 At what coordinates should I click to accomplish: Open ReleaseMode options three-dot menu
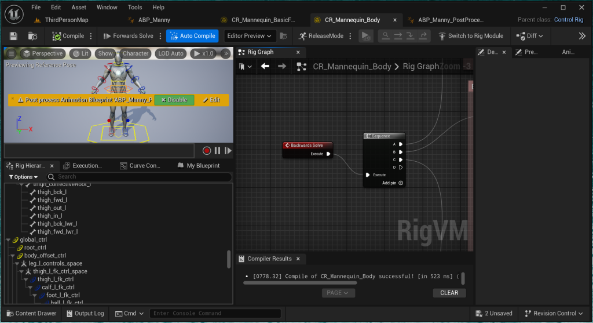(350, 36)
